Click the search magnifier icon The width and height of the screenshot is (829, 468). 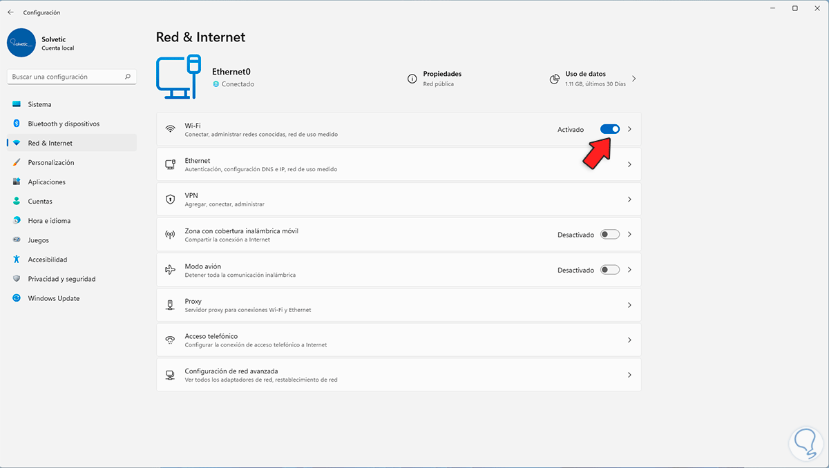(128, 77)
